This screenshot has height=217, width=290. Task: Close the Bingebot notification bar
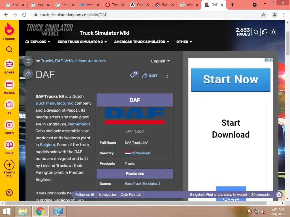pyautogui.click(x=279, y=194)
